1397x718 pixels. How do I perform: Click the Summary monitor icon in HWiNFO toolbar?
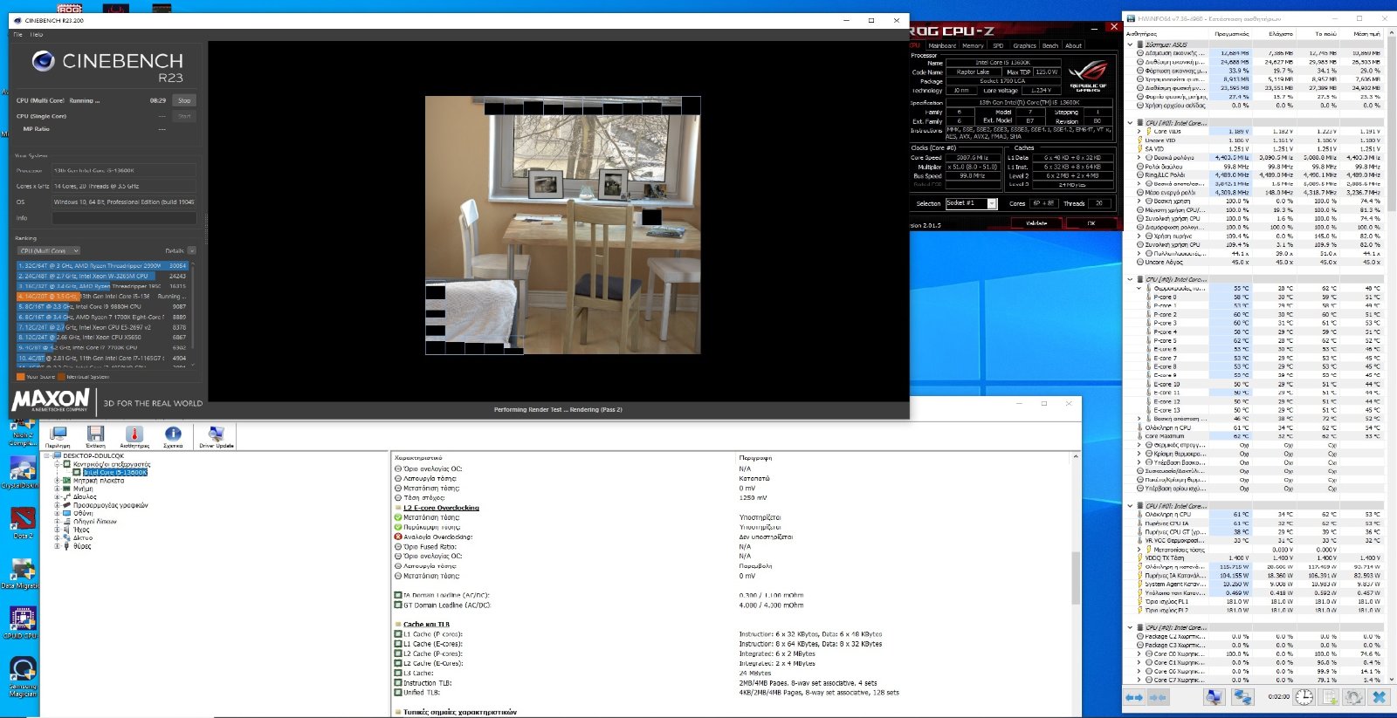(x=58, y=434)
